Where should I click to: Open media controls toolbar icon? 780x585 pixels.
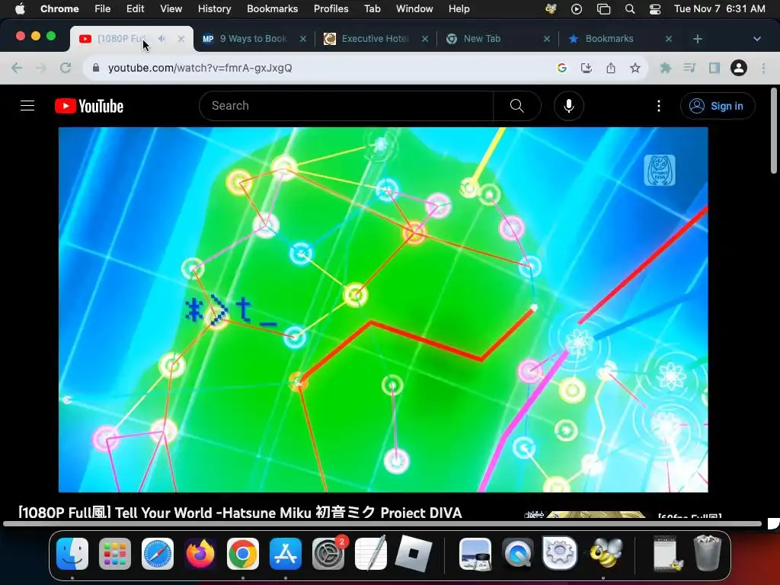pos(689,68)
